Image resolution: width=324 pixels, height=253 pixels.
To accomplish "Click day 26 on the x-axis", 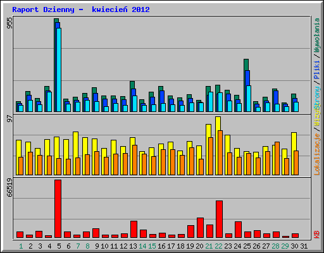I will pyautogui.click(x=256, y=246).
